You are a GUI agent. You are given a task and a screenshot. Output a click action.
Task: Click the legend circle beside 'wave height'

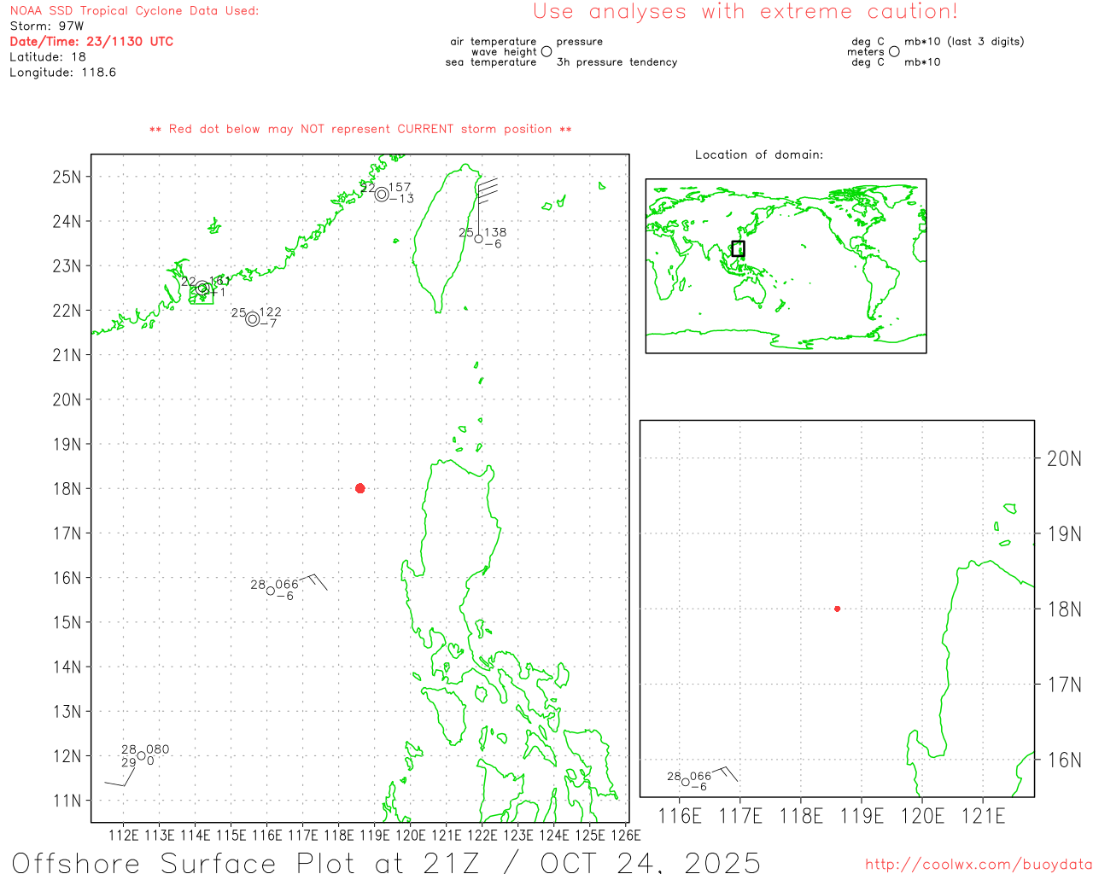click(546, 52)
